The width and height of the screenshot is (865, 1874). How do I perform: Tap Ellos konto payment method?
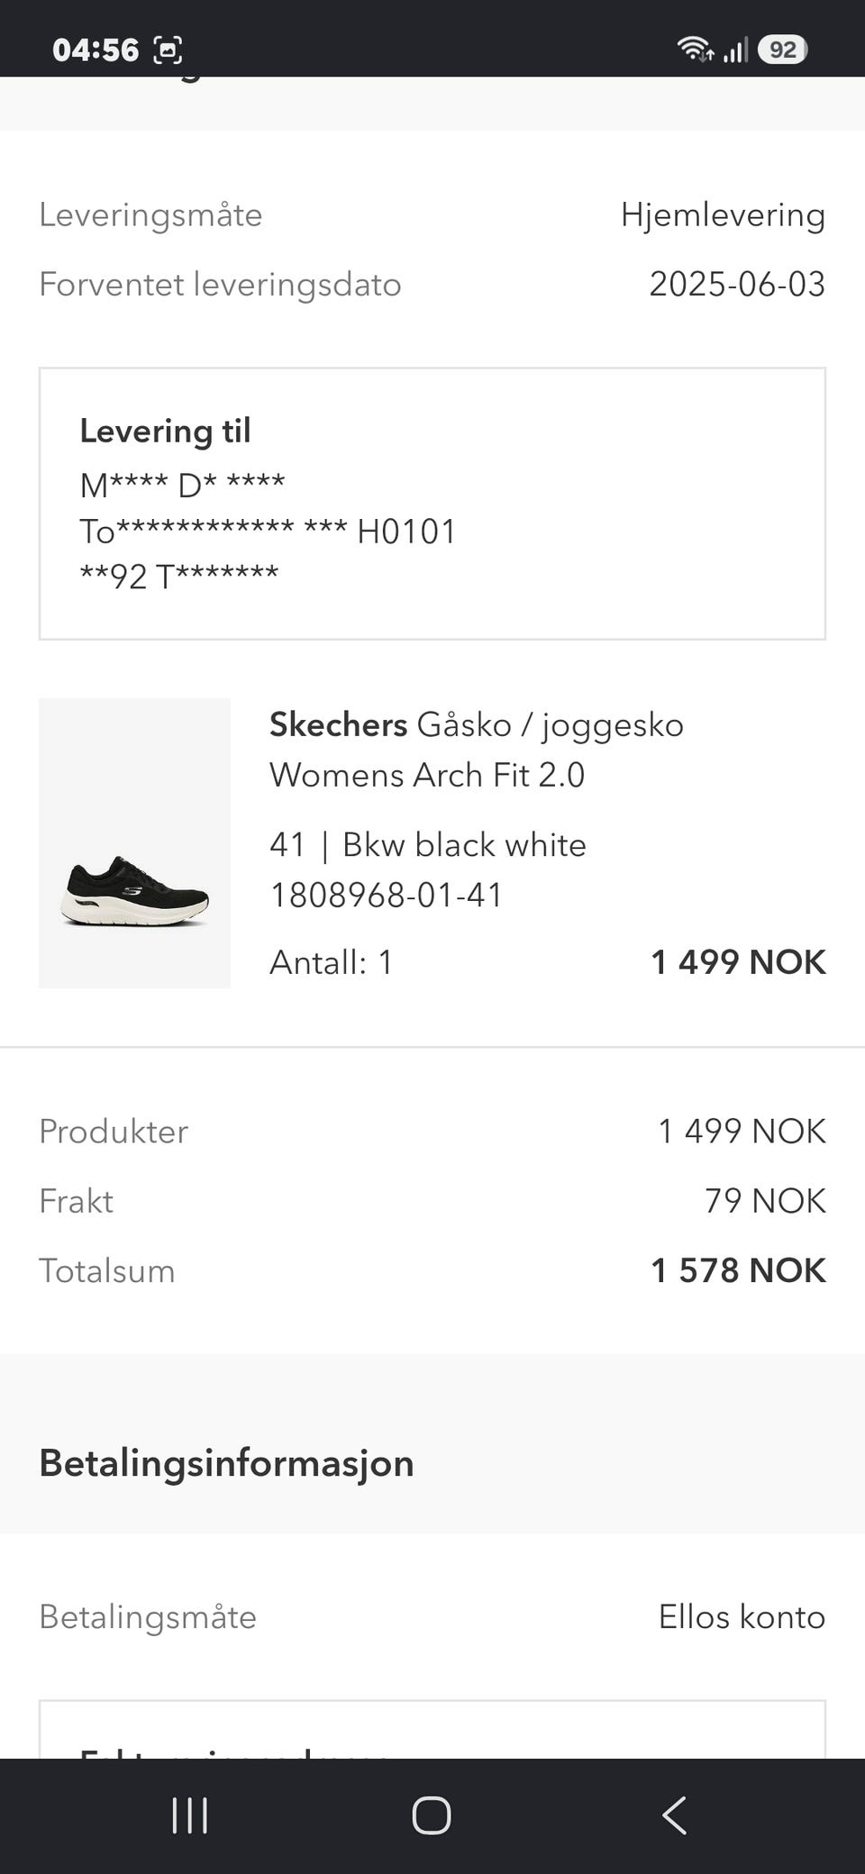pyautogui.click(x=742, y=1616)
